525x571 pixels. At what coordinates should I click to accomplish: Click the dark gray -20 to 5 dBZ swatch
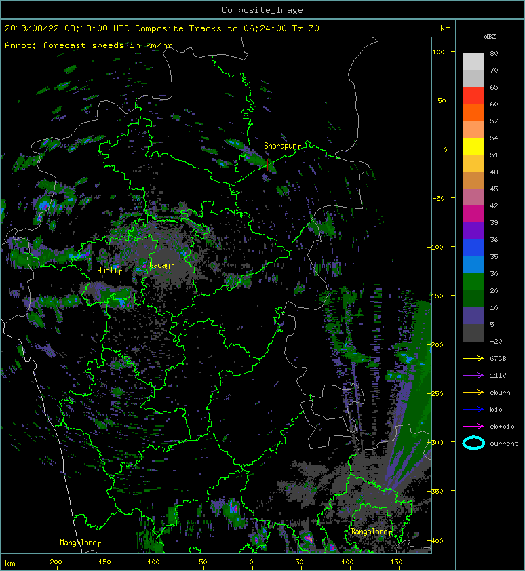(x=473, y=333)
